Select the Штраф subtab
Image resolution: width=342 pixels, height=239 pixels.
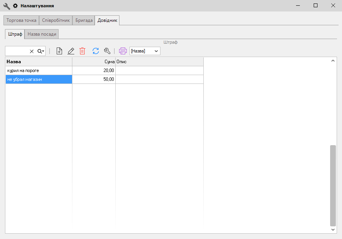[x=15, y=34]
